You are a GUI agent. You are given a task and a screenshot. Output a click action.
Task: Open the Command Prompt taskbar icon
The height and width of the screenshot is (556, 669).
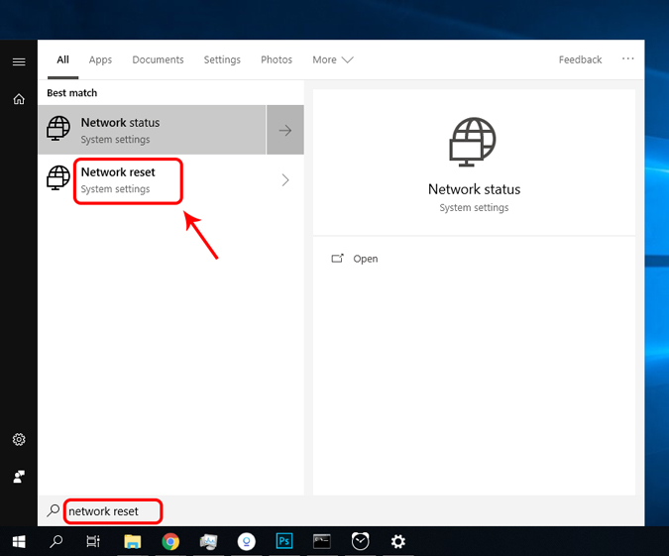(322, 541)
